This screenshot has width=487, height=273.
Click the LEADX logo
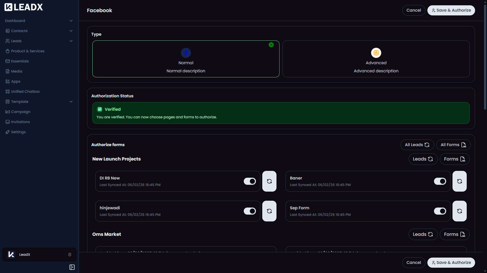coord(23,7)
